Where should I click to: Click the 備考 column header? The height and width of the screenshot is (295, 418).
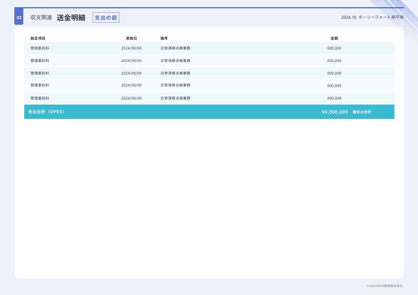[164, 38]
